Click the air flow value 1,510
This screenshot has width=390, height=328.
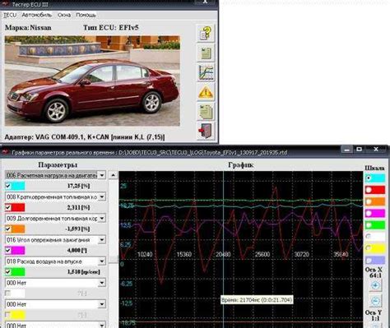84,272
